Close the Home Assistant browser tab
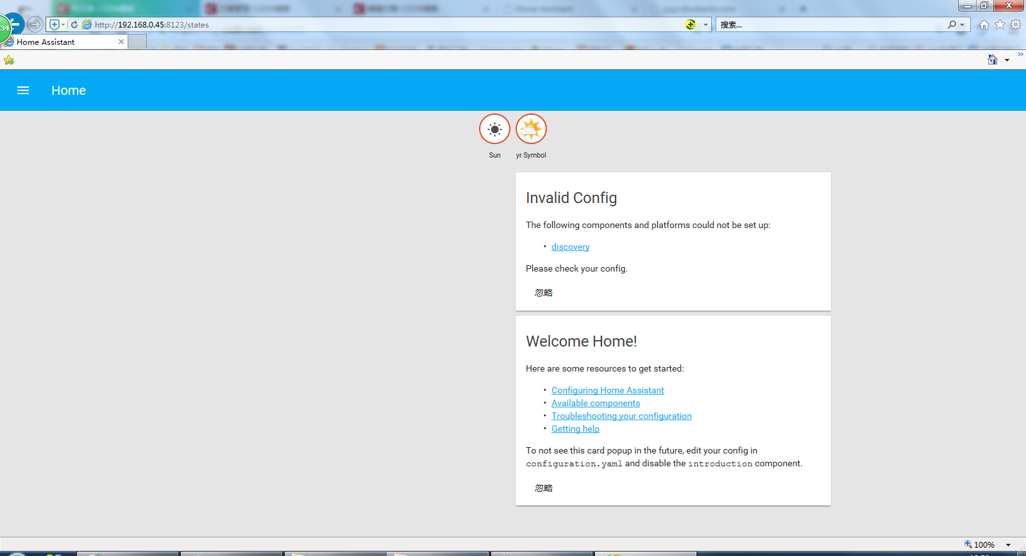 point(121,42)
